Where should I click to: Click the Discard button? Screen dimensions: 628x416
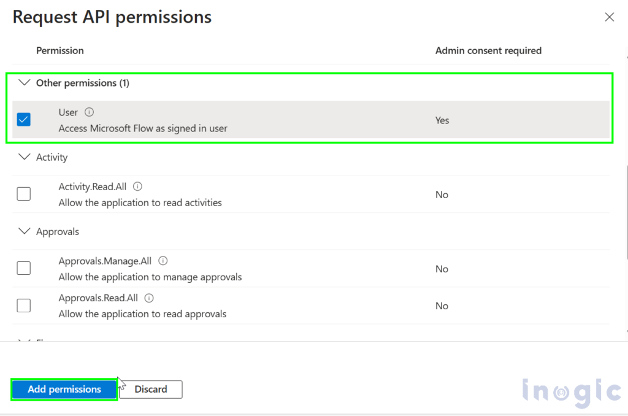coord(151,389)
